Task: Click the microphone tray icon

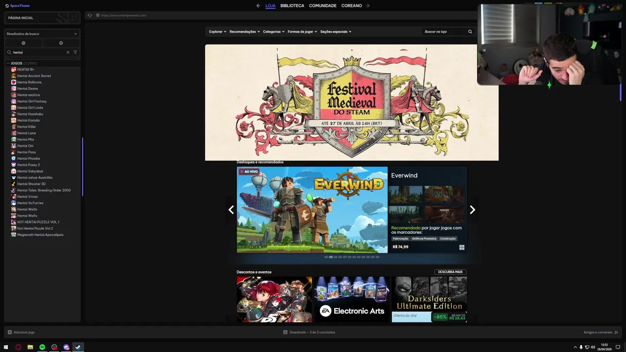Action: click(581, 347)
